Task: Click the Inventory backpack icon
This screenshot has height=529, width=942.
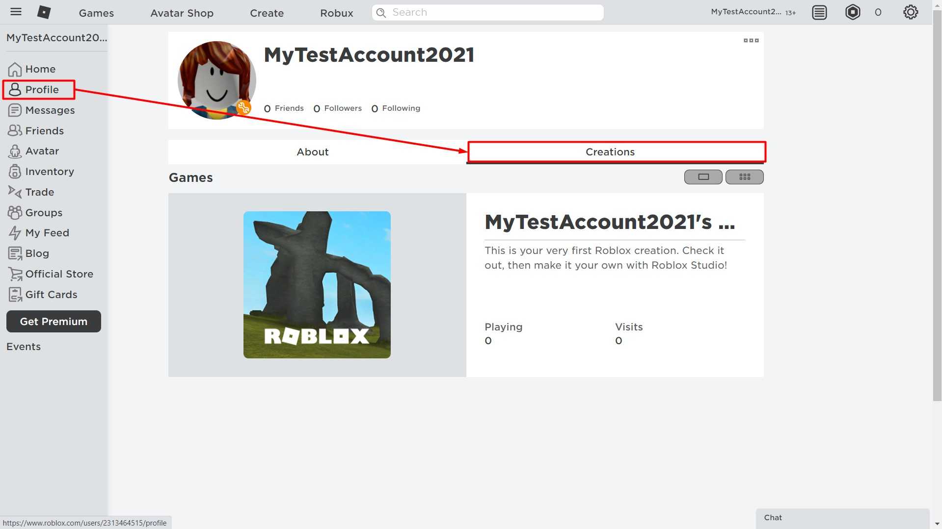Action: pos(15,172)
